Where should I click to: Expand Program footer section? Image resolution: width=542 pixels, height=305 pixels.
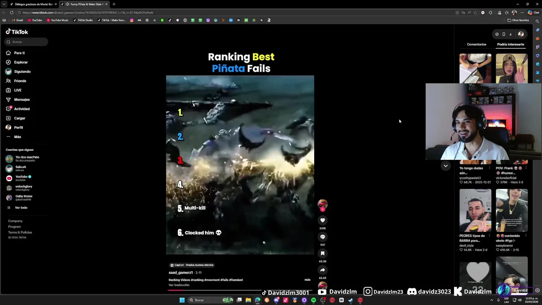[14, 227]
